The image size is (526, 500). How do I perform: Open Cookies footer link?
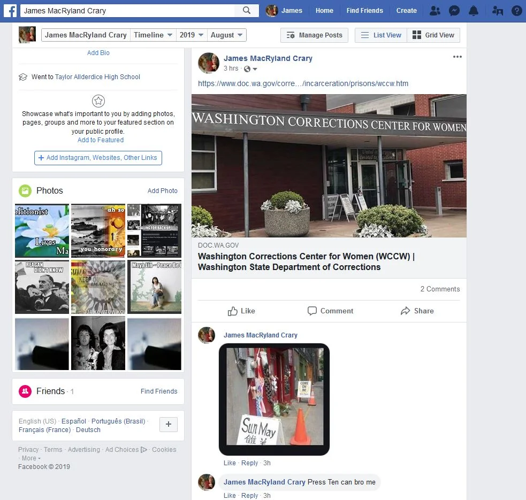[164, 449]
